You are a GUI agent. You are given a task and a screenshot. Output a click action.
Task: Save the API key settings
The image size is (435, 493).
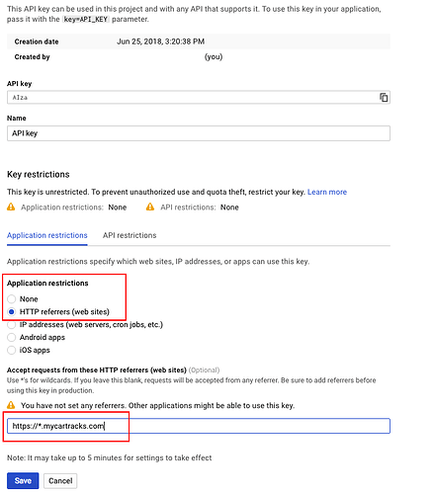click(23, 480)
